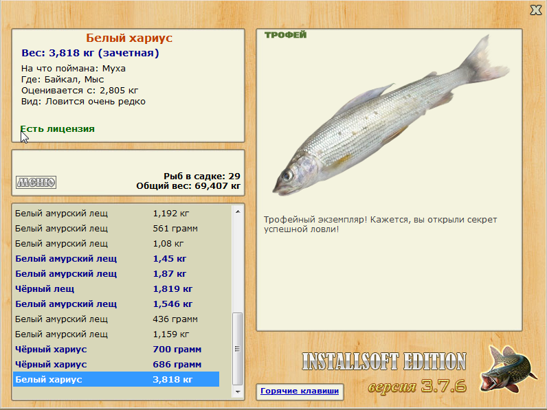The height and width of the screenshot is (410, 547).
Task: Click the Белый хариус title heading
Action: (129, 38)
